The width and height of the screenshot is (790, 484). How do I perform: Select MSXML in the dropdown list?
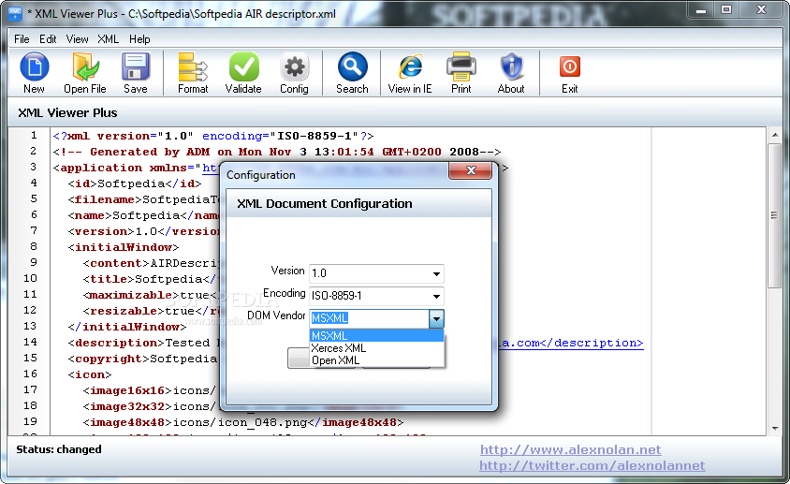[x=376, y=336]
